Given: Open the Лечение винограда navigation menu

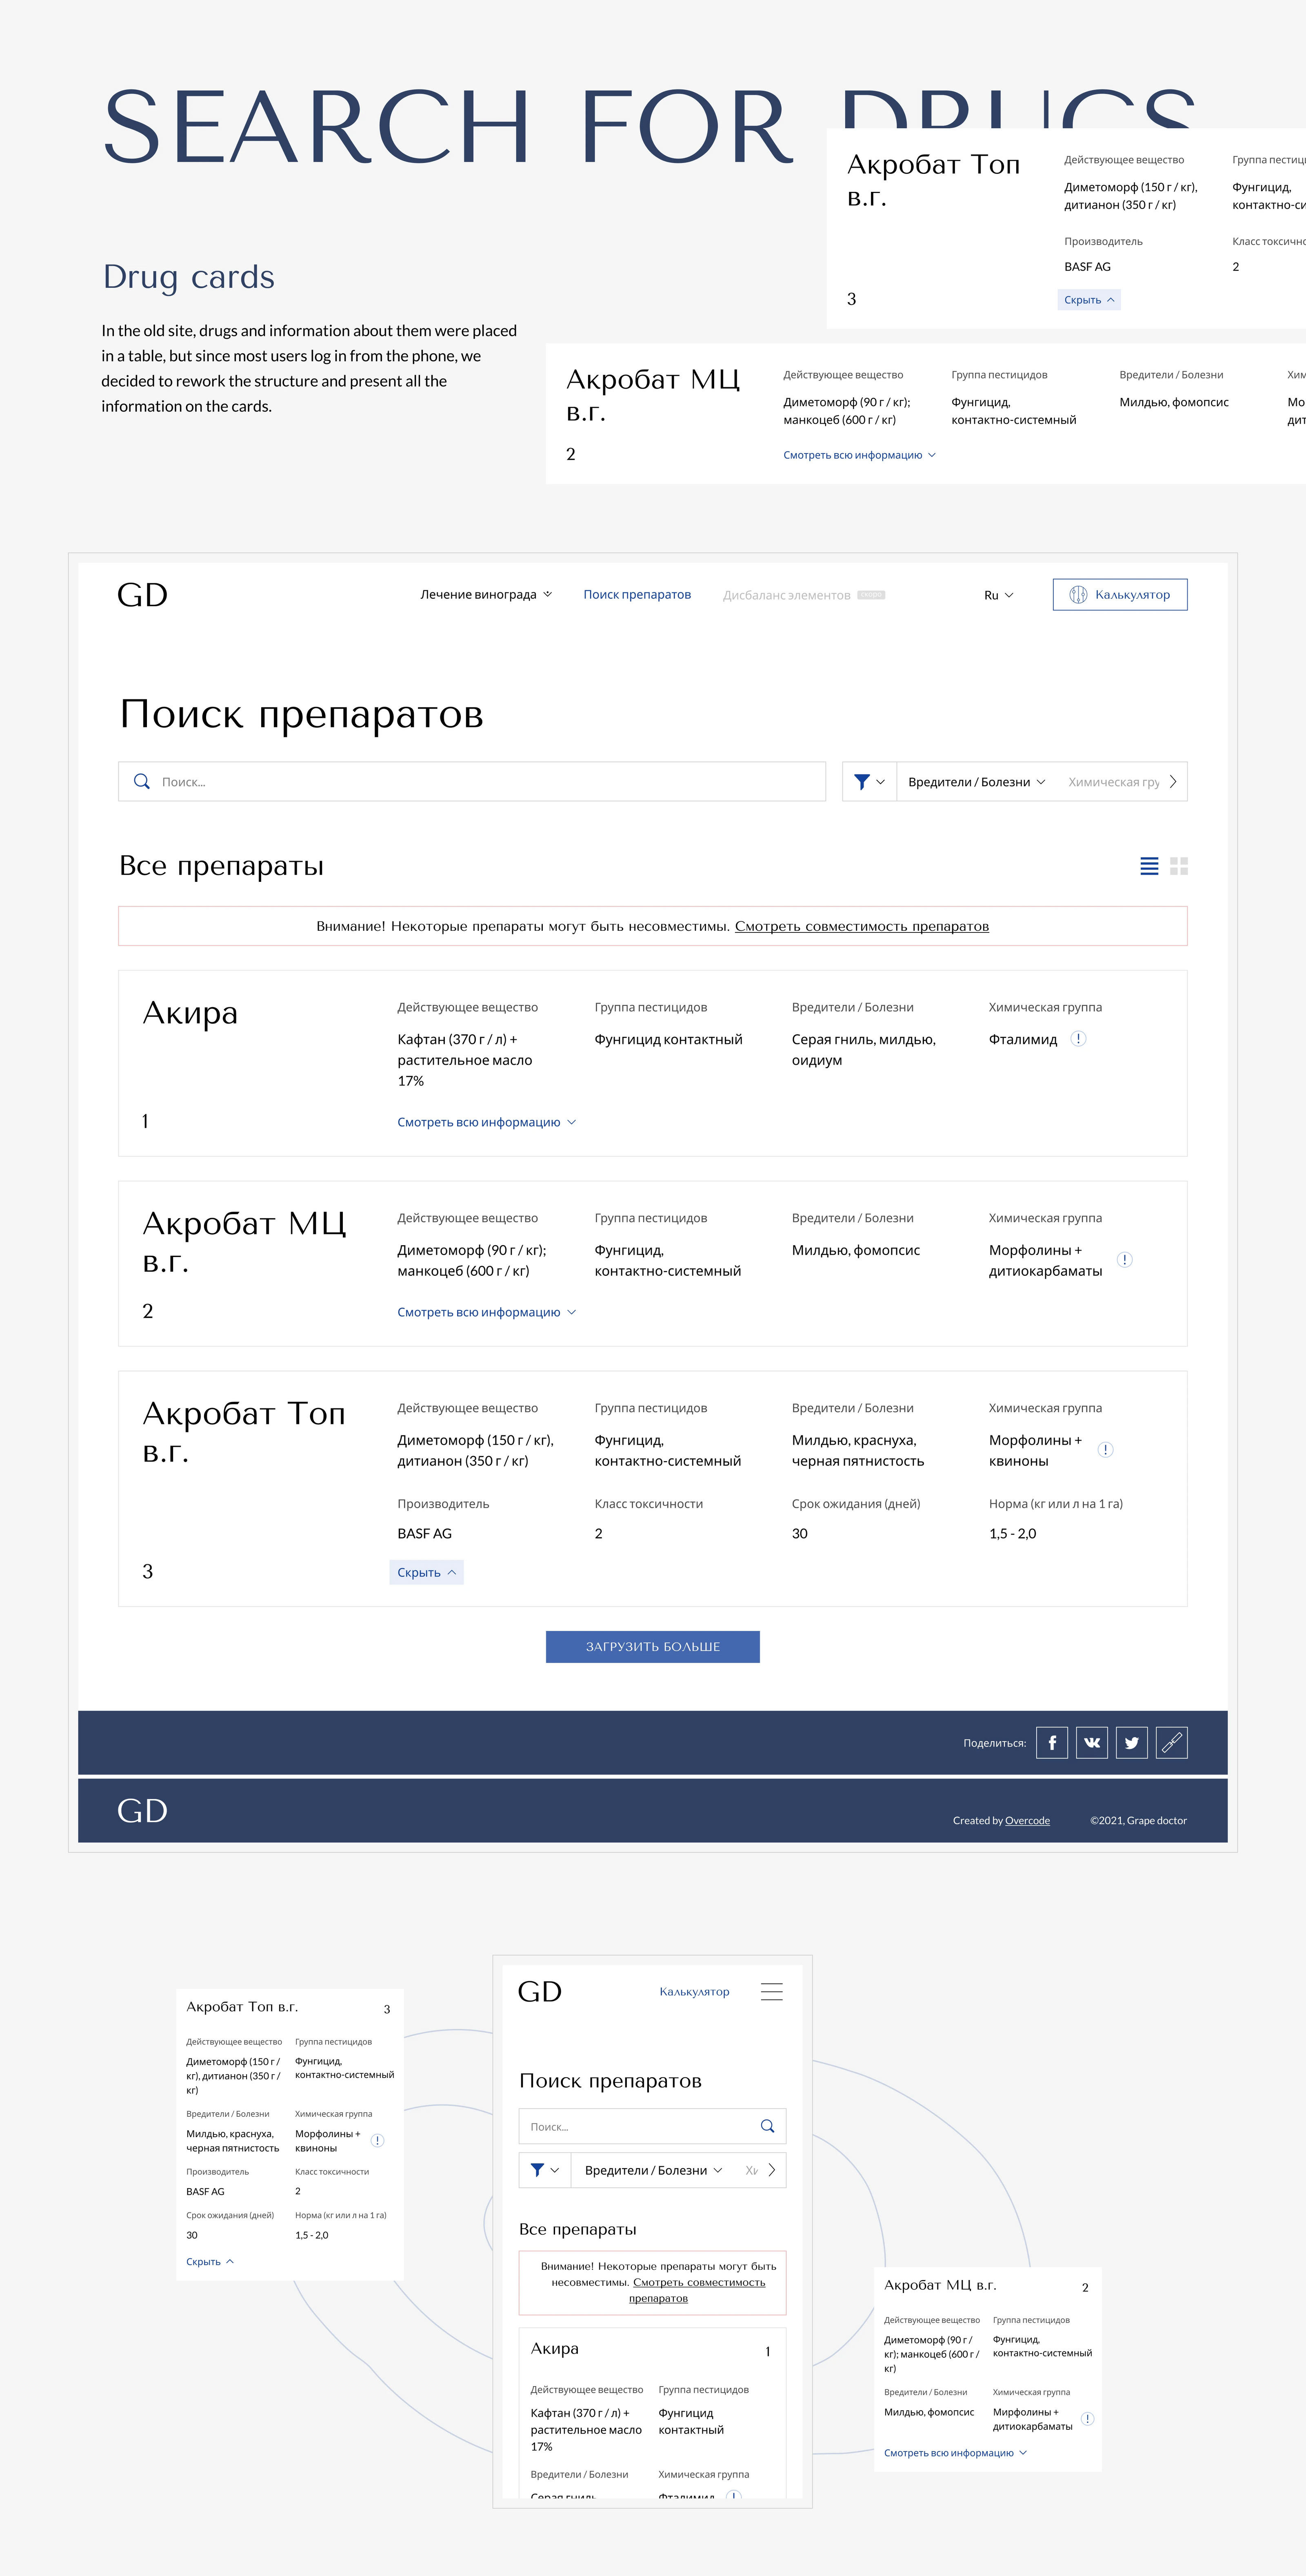Looking at the screenshot, I should (483, 594).
